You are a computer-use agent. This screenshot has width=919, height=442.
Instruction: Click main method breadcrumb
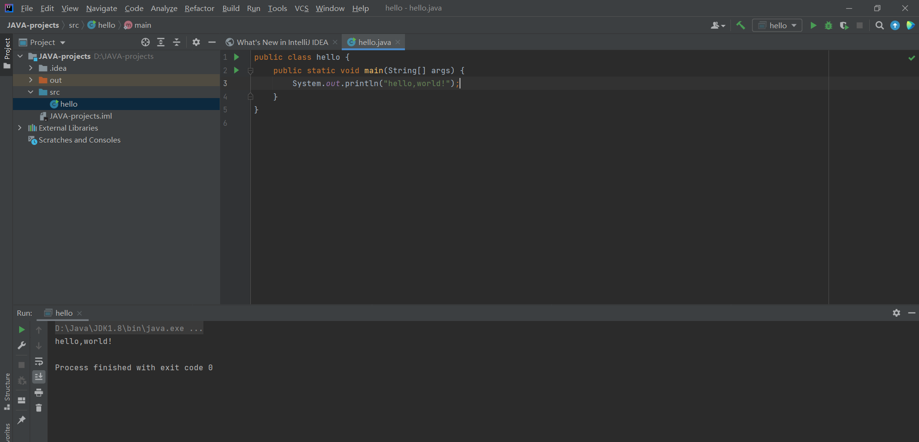pyautogui.click(x=138, y=25)
